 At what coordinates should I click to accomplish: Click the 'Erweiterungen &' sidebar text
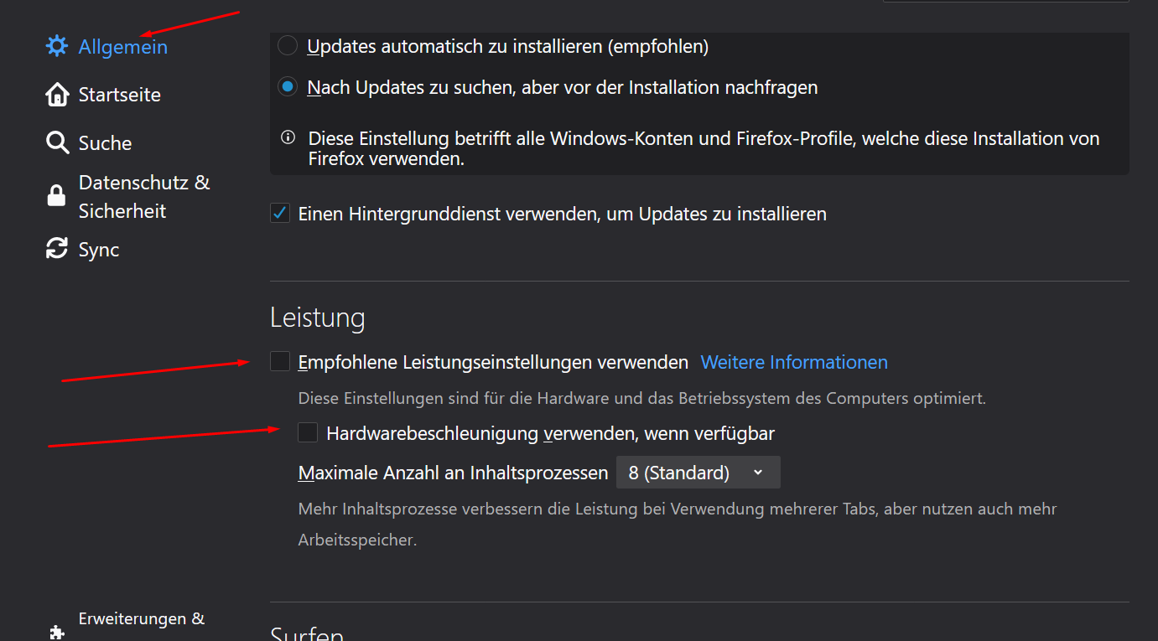[x=141, y=619]
